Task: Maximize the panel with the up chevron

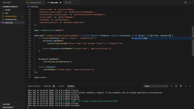Action: (186, 86)
